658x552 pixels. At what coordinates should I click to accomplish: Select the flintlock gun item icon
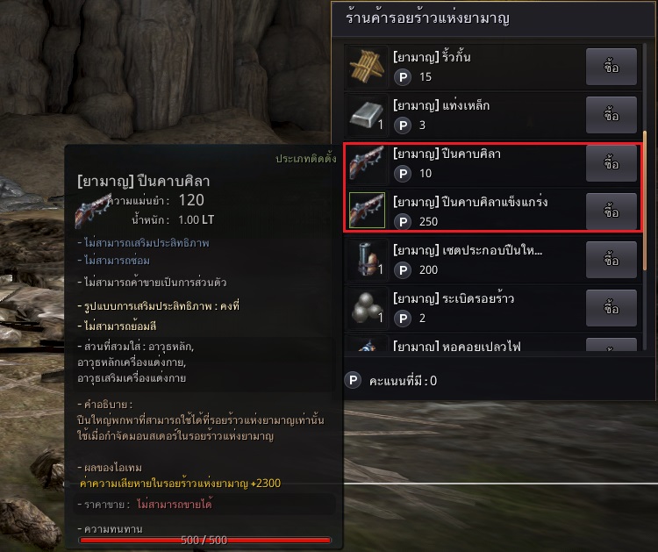coord(367,162)
